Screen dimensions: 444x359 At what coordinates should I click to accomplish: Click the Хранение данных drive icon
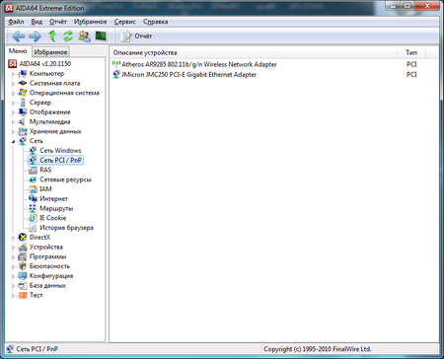click(23, 131)
